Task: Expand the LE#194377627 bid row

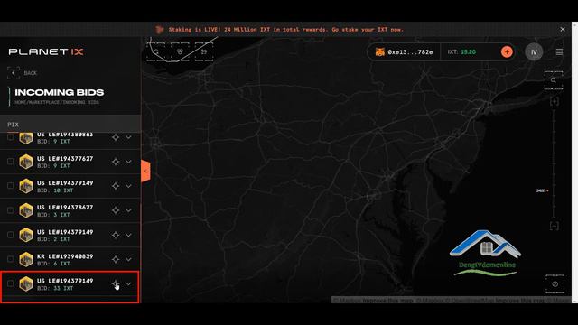Action: point(128,162)
